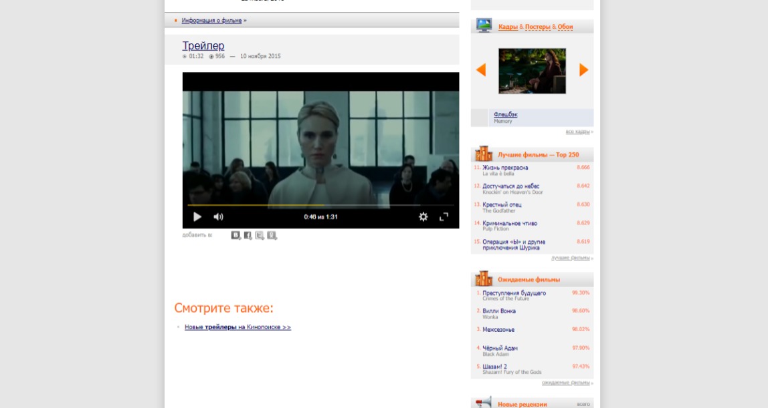Open 'Чёрный Адам' film
The height and width of the screenshot is (408, 768).
(500, 349)
